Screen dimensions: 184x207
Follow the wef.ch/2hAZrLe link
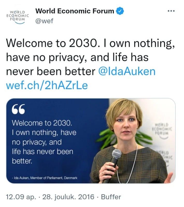(x=47, y=85)
